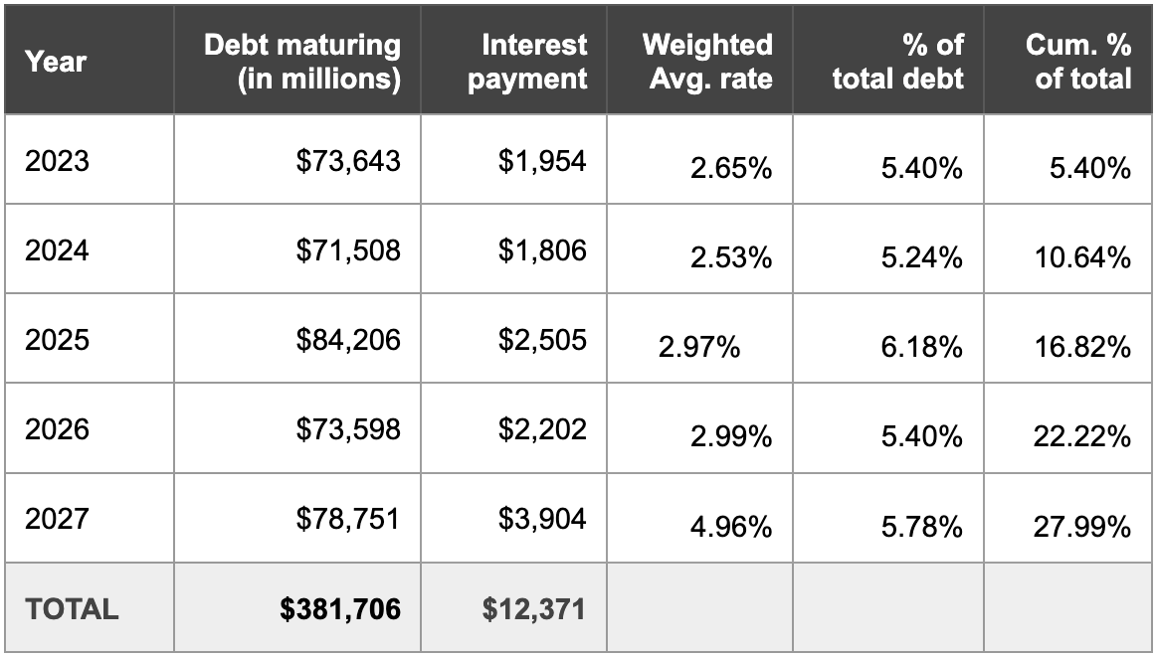
Task: Click the Year column header
Action: point(56,62)
